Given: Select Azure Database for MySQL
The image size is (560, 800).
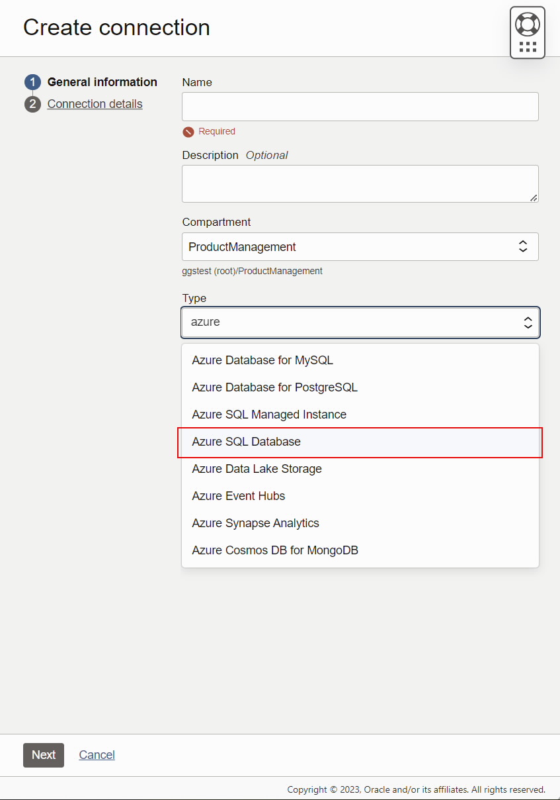Looking at the screenshot, I should tap(262, 360).
